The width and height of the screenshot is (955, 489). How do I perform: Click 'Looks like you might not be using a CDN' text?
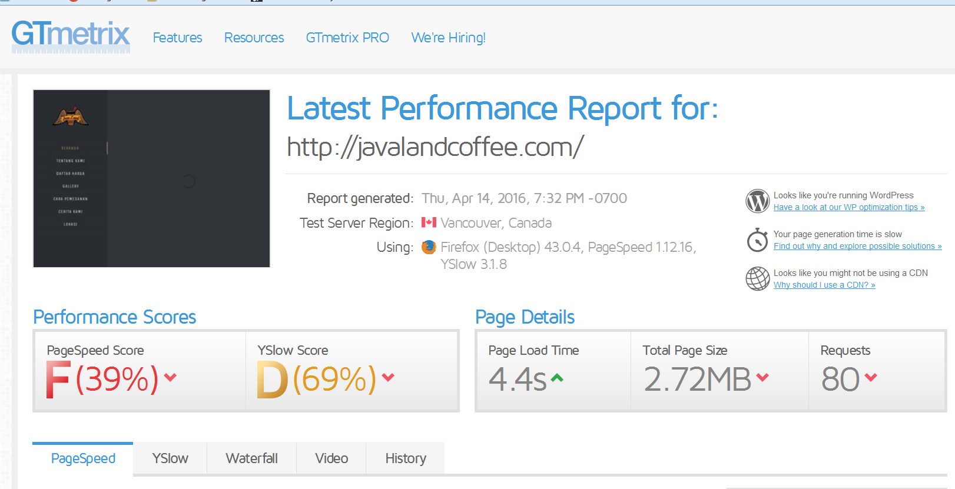(851, 273)
